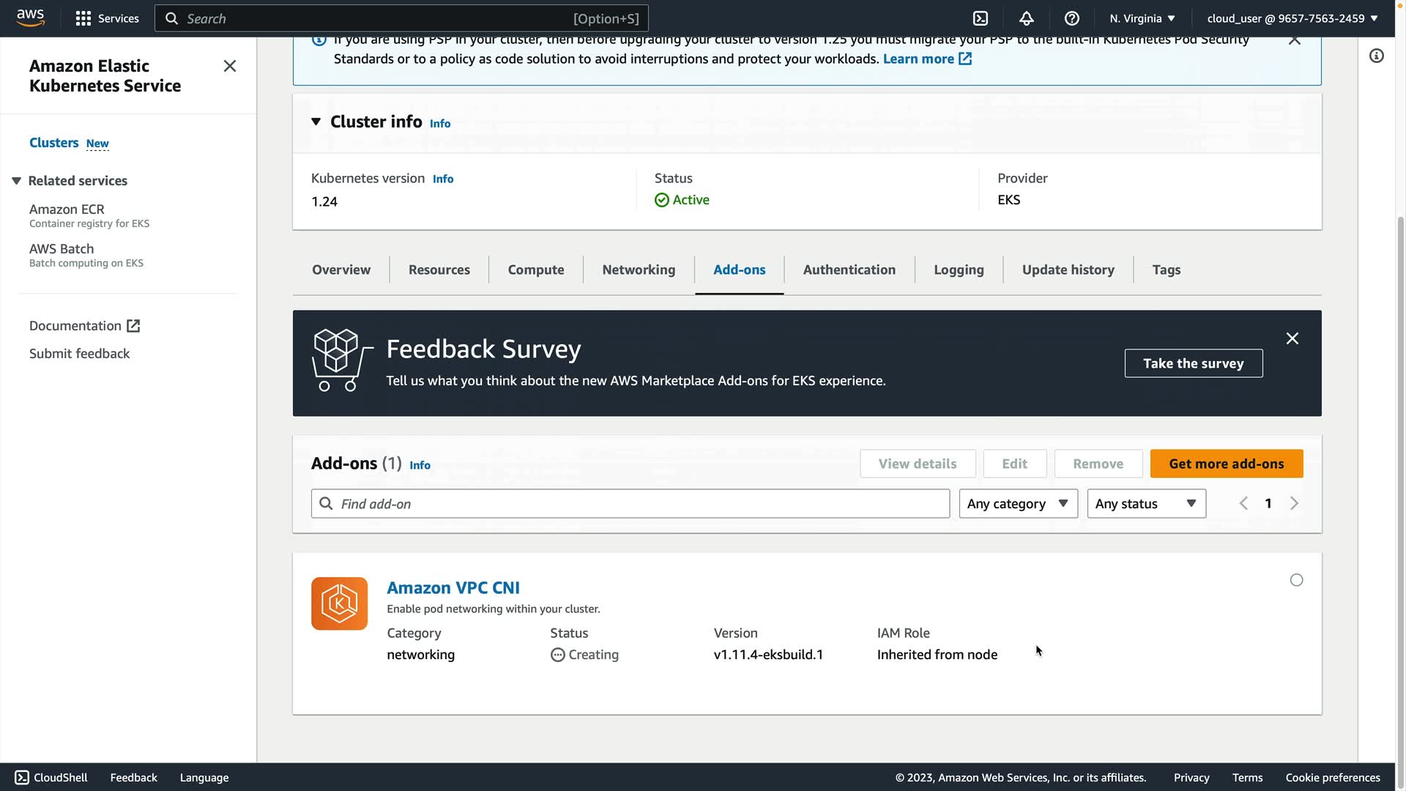1406x791 pixels.
Task: Click the Amazon VPC CNI add-on icon
Action: pyautogui.click(x=339, y=604)
